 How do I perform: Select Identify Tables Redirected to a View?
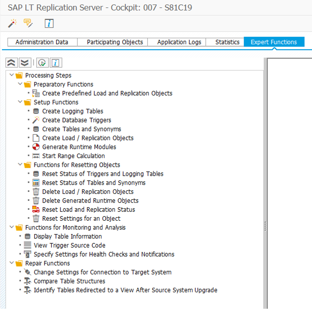(125, 290)
